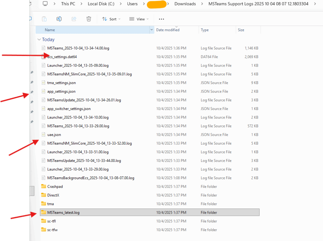
Task: Click the tma_settings.json file icon
Action: point(44,83)
